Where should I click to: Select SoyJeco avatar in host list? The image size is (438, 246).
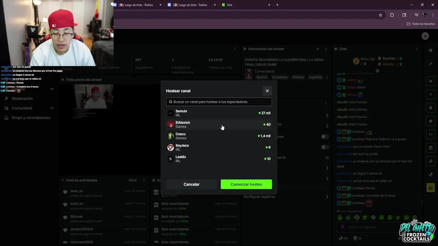click(x=170, y=148)
